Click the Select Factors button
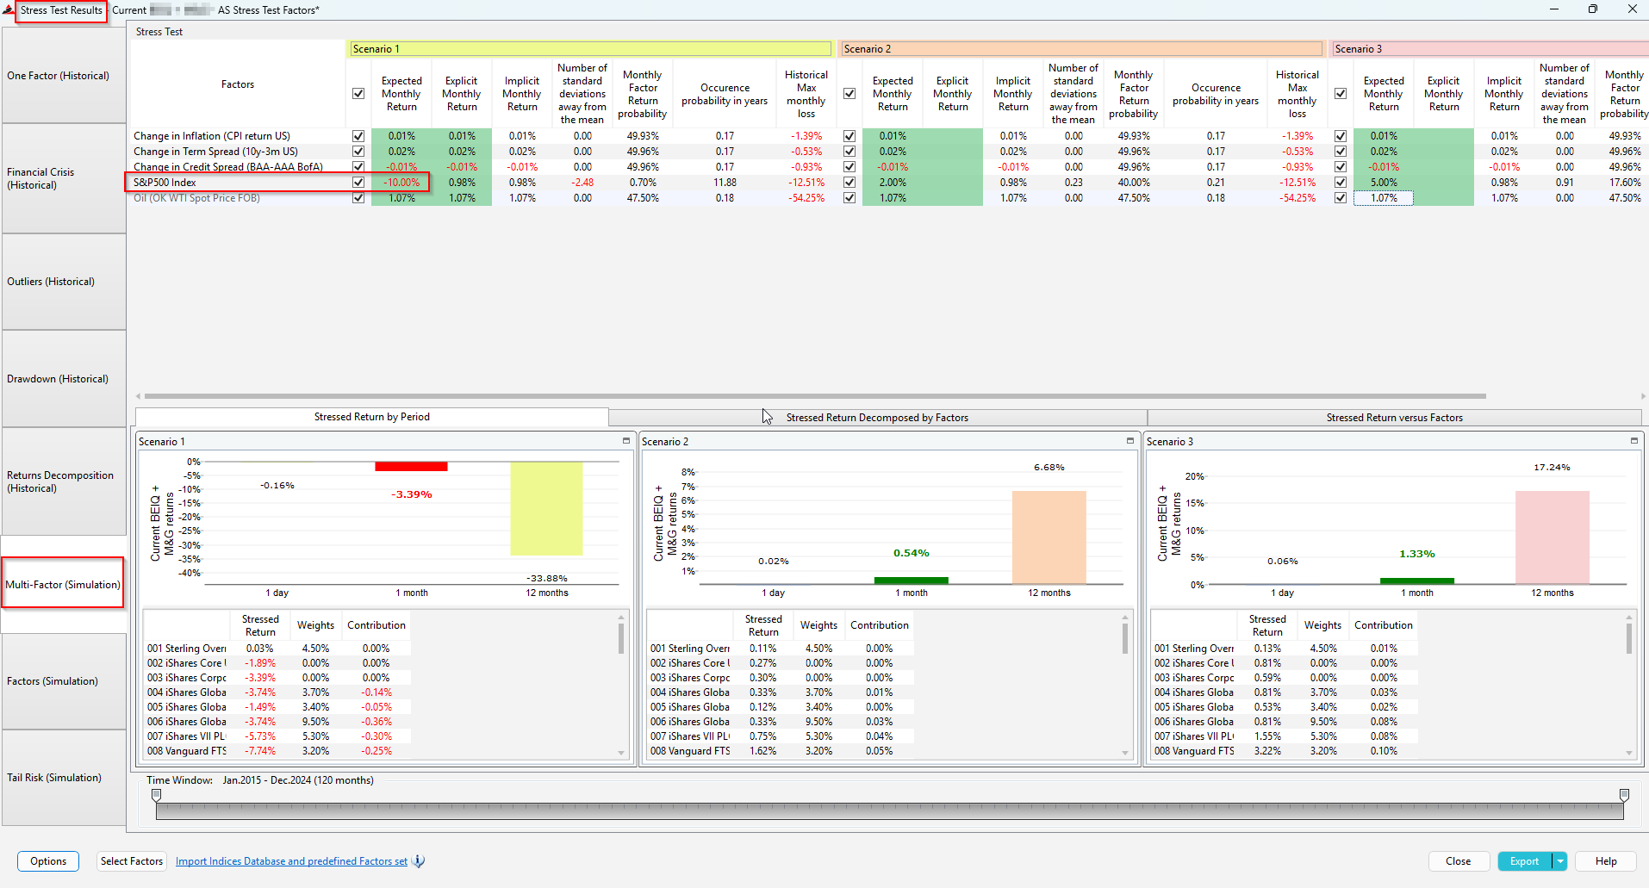Screen dimensions: 1649x888 click(131, 861)
